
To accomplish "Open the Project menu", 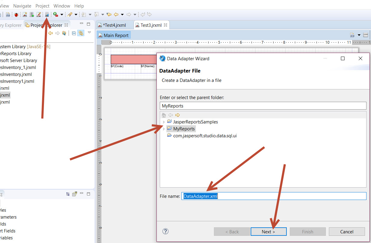I will pyautogui.click(x=42, y=6).
